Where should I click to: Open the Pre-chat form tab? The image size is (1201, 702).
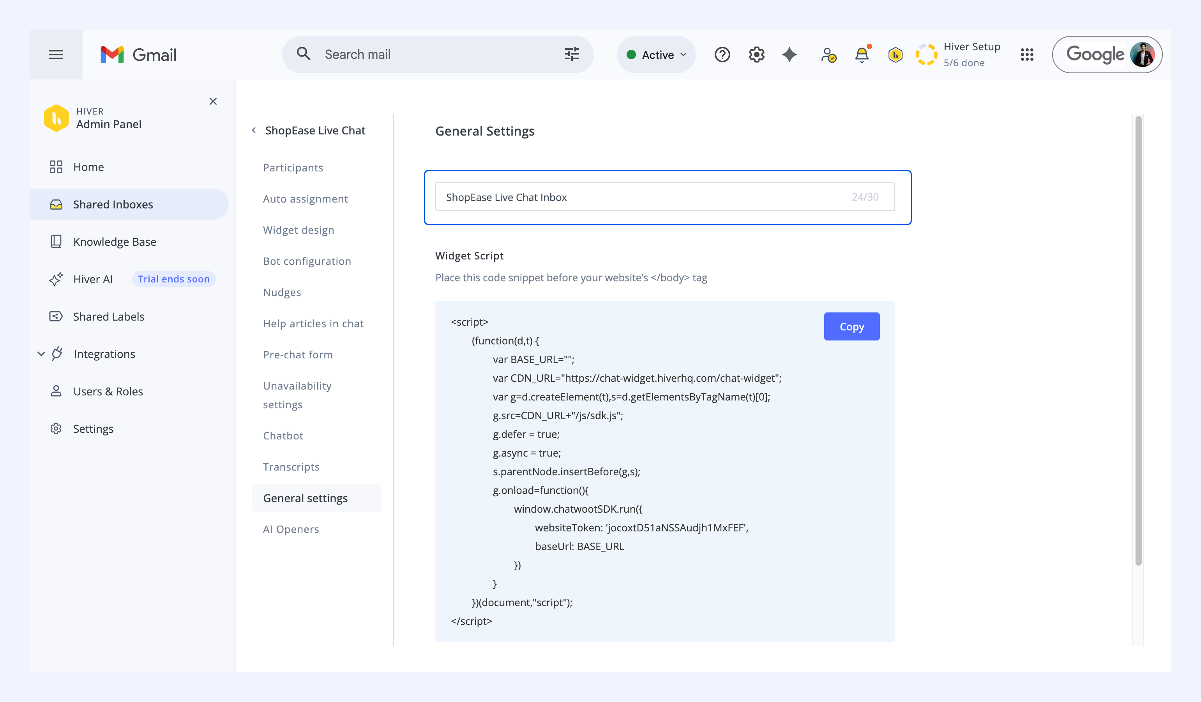(x=298, y=354)
